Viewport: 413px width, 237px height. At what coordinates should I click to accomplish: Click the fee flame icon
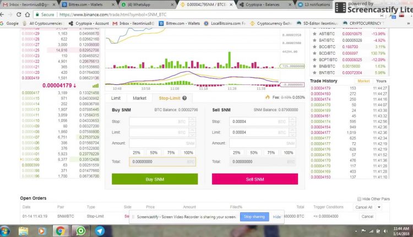point(267,97)
